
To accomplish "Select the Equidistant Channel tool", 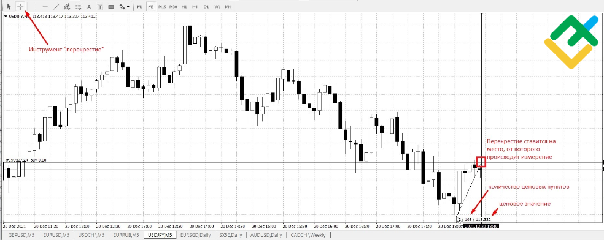I will click(67, 7).
